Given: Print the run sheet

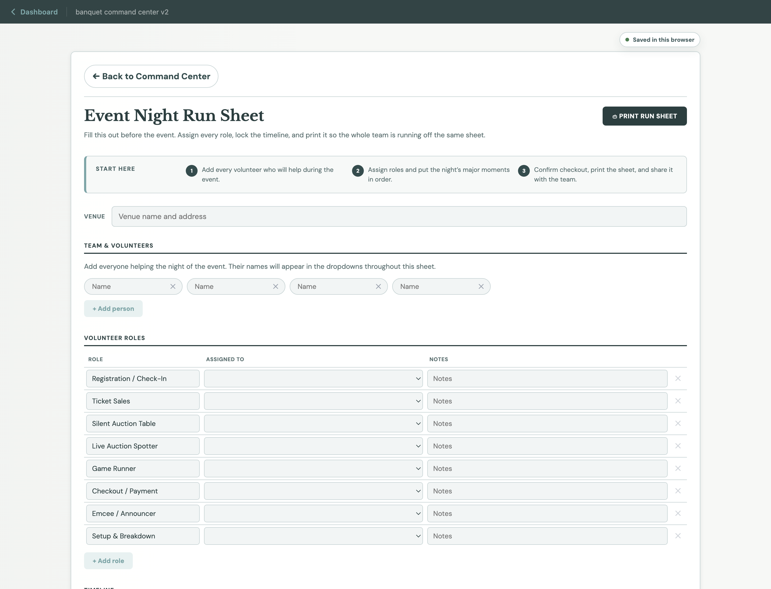Looking at the screenshot, I should (644, 116).
